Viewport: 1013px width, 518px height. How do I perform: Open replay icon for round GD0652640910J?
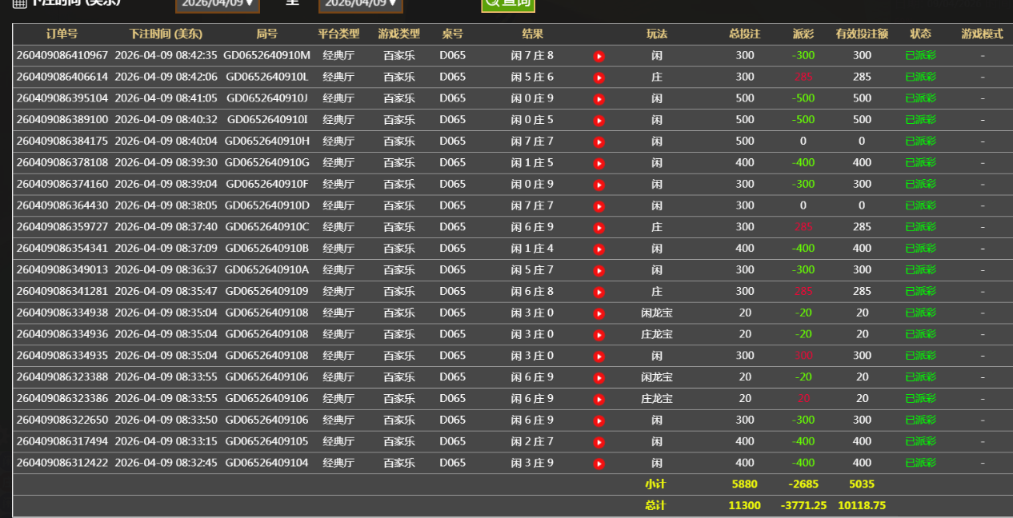[x=599, y=99]
